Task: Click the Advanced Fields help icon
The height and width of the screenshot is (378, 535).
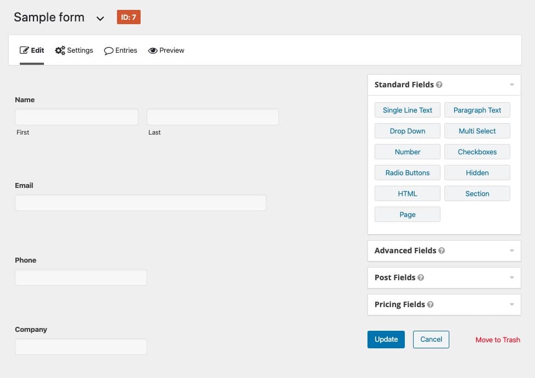Action: click(x=442, y=251)
